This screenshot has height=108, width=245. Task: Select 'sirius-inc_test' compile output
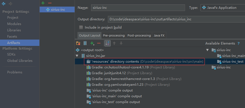(116, 102)
